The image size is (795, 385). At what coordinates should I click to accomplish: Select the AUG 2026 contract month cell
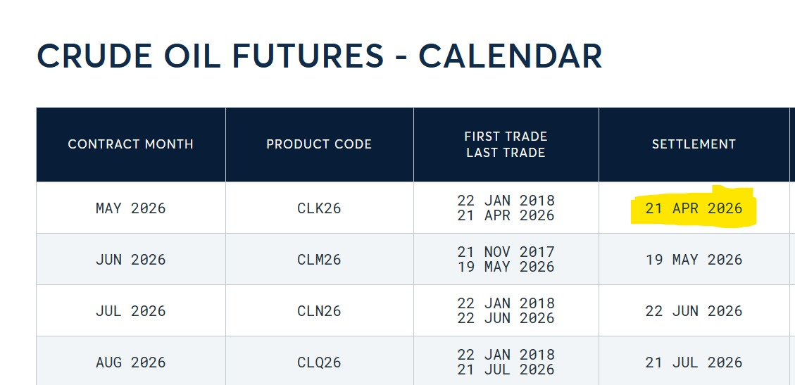[x=130, y=362]
